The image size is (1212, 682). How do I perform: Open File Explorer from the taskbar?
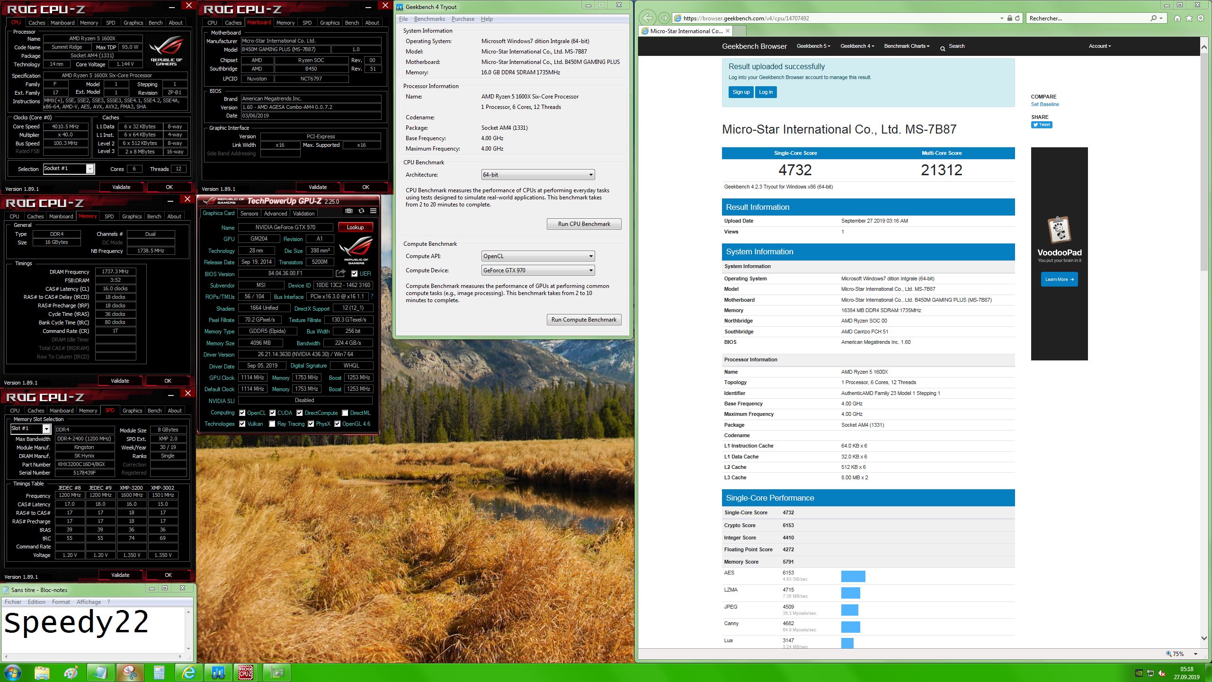tap(42, 673)
